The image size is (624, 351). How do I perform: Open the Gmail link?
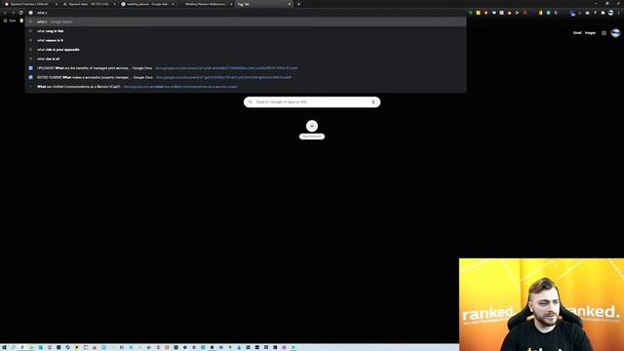click(x=577, y=33)
